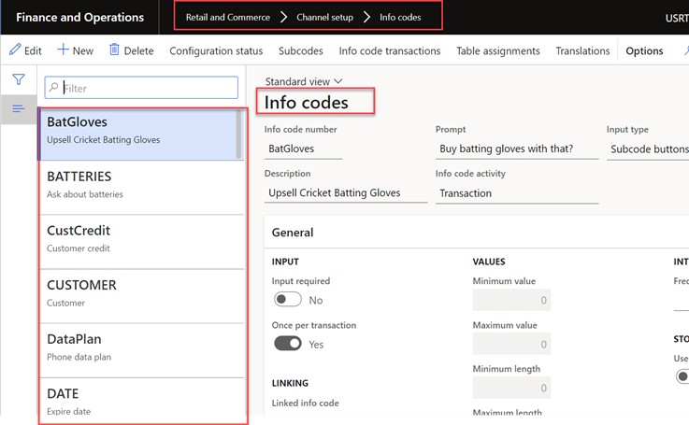
Task: Select the BATTERIES info code
Action: click(x=141, y=188)
